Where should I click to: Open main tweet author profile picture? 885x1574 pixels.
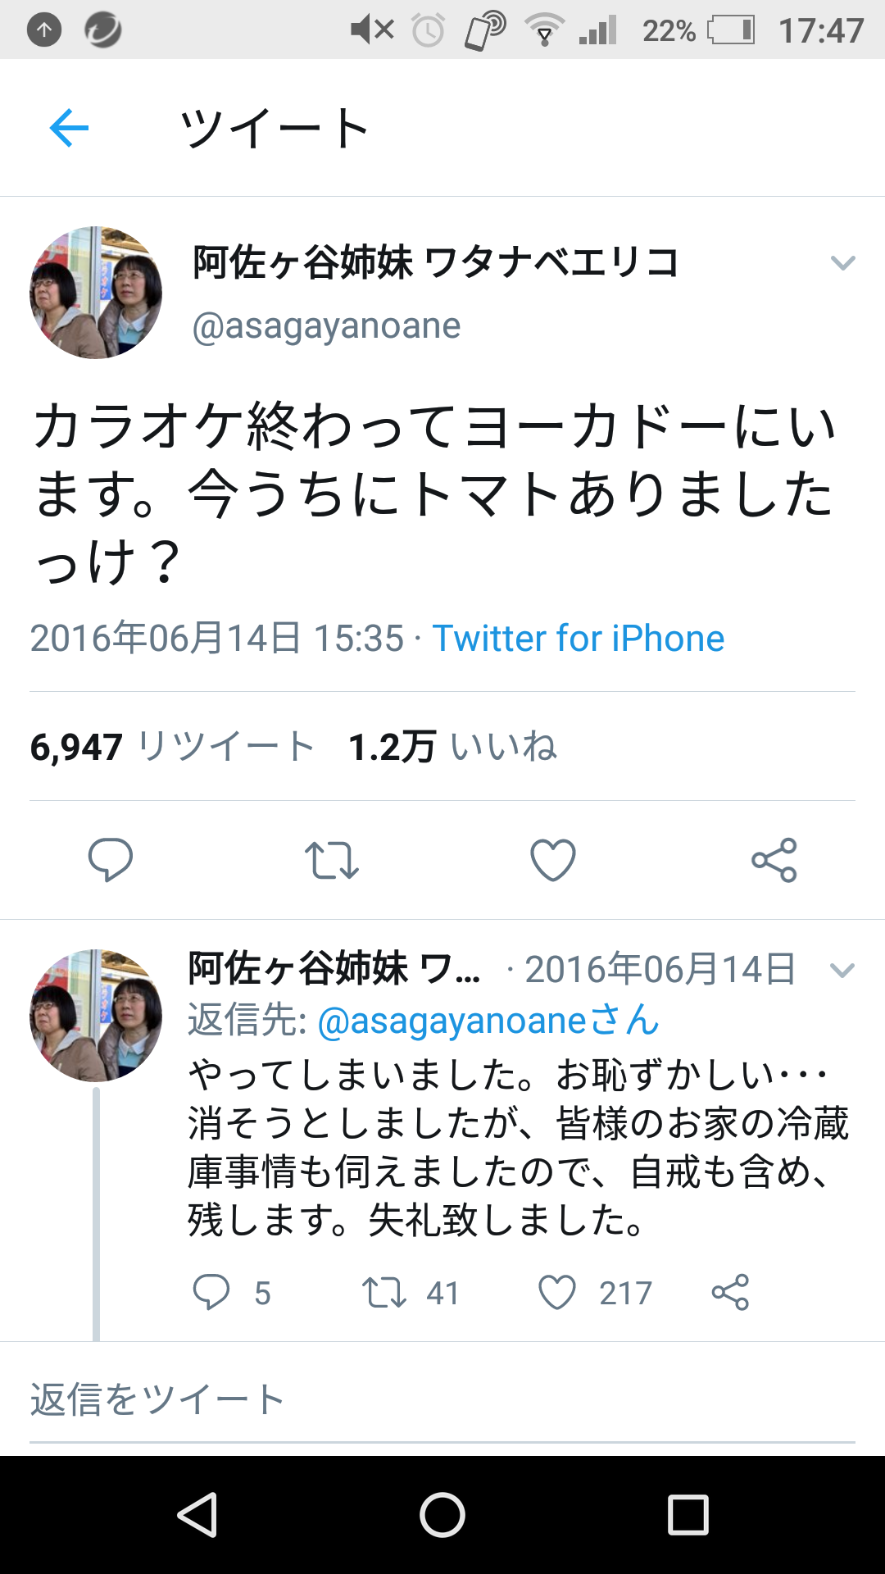[96, 293]
